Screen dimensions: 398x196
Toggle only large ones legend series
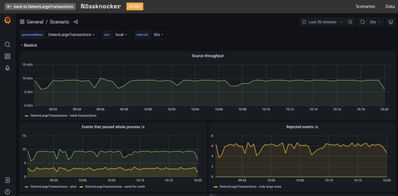tap(250, 187)
